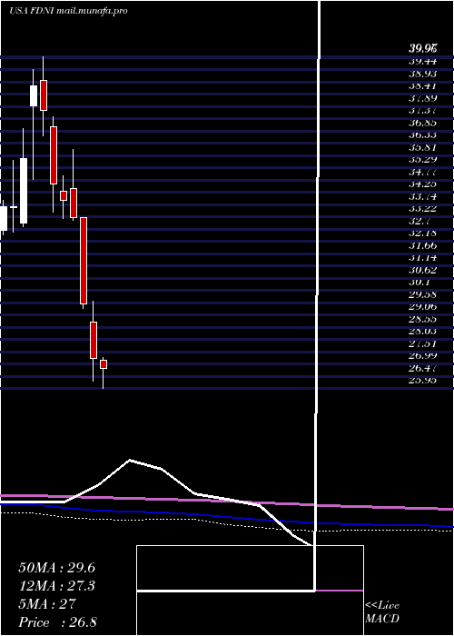Click the 38.93 price axis label

click(422, 74)
